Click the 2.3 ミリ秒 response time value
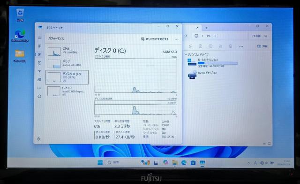The image size is (300, 184). pyautogui.click(x=122, y=126)
